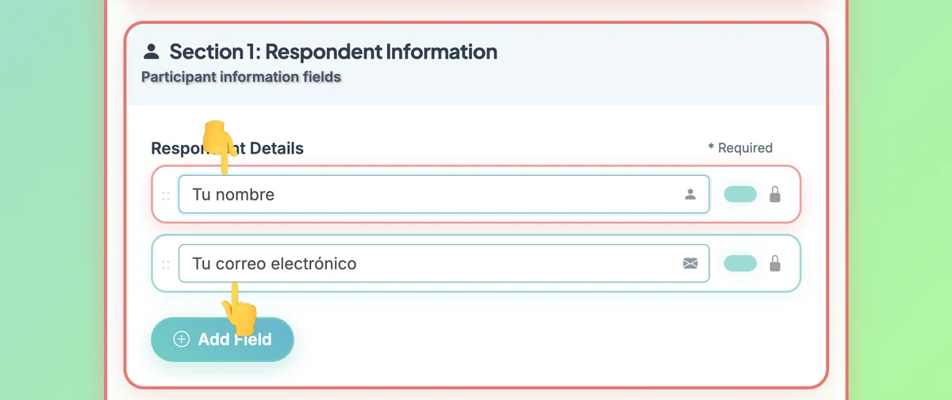Toggle the required switch for Tu correo electrónico
Screen dimensions: 952x400
click(740, 264)
